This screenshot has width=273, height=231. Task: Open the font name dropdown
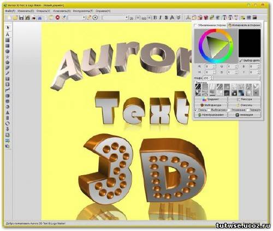(115, 18)
